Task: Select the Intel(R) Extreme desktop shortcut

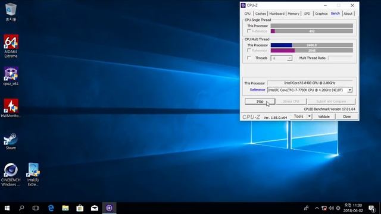Action: [33, 175]
